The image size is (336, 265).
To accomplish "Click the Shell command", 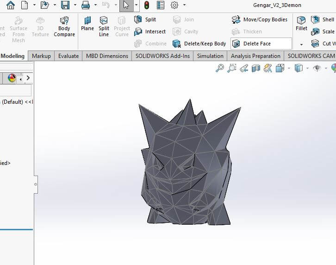I will click(323, 19).
